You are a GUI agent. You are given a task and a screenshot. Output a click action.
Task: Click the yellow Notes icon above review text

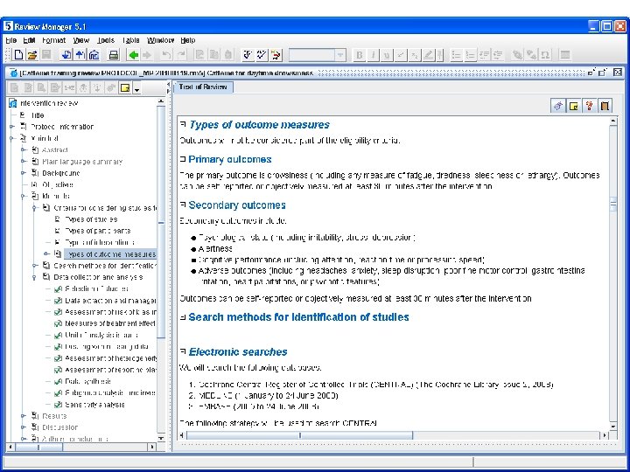coord(574,106)
